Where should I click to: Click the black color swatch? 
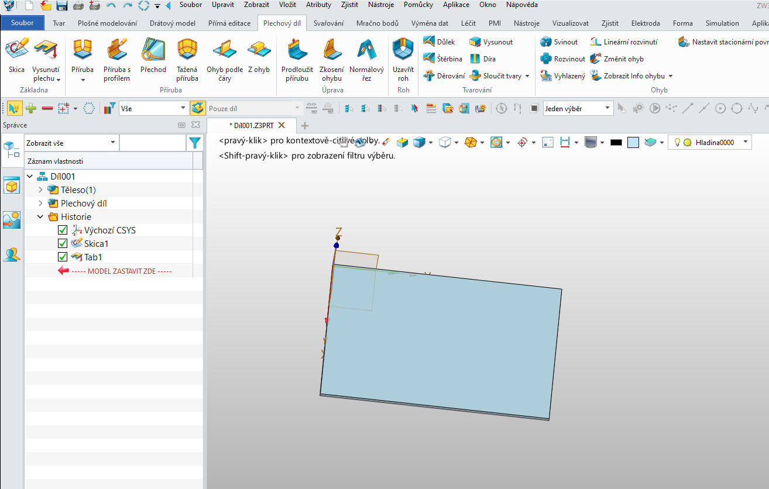(x=616, y=142)
